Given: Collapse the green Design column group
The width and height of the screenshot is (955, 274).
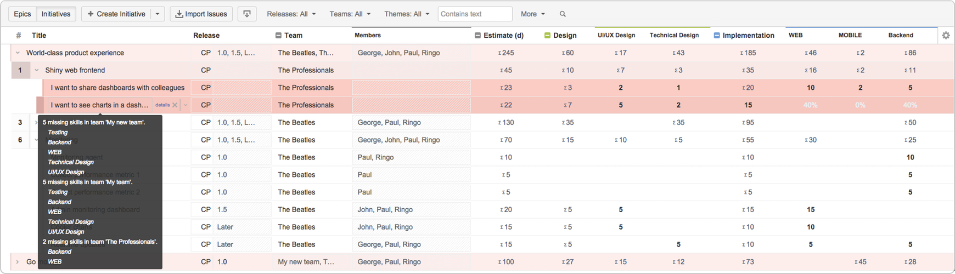Looking at the screenshot, I should click(x=547, y=35).
